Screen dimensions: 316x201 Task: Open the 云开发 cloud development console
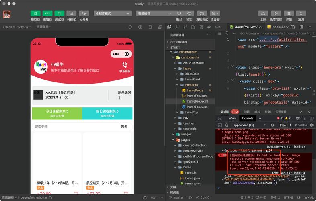click(x=84, y=14)
